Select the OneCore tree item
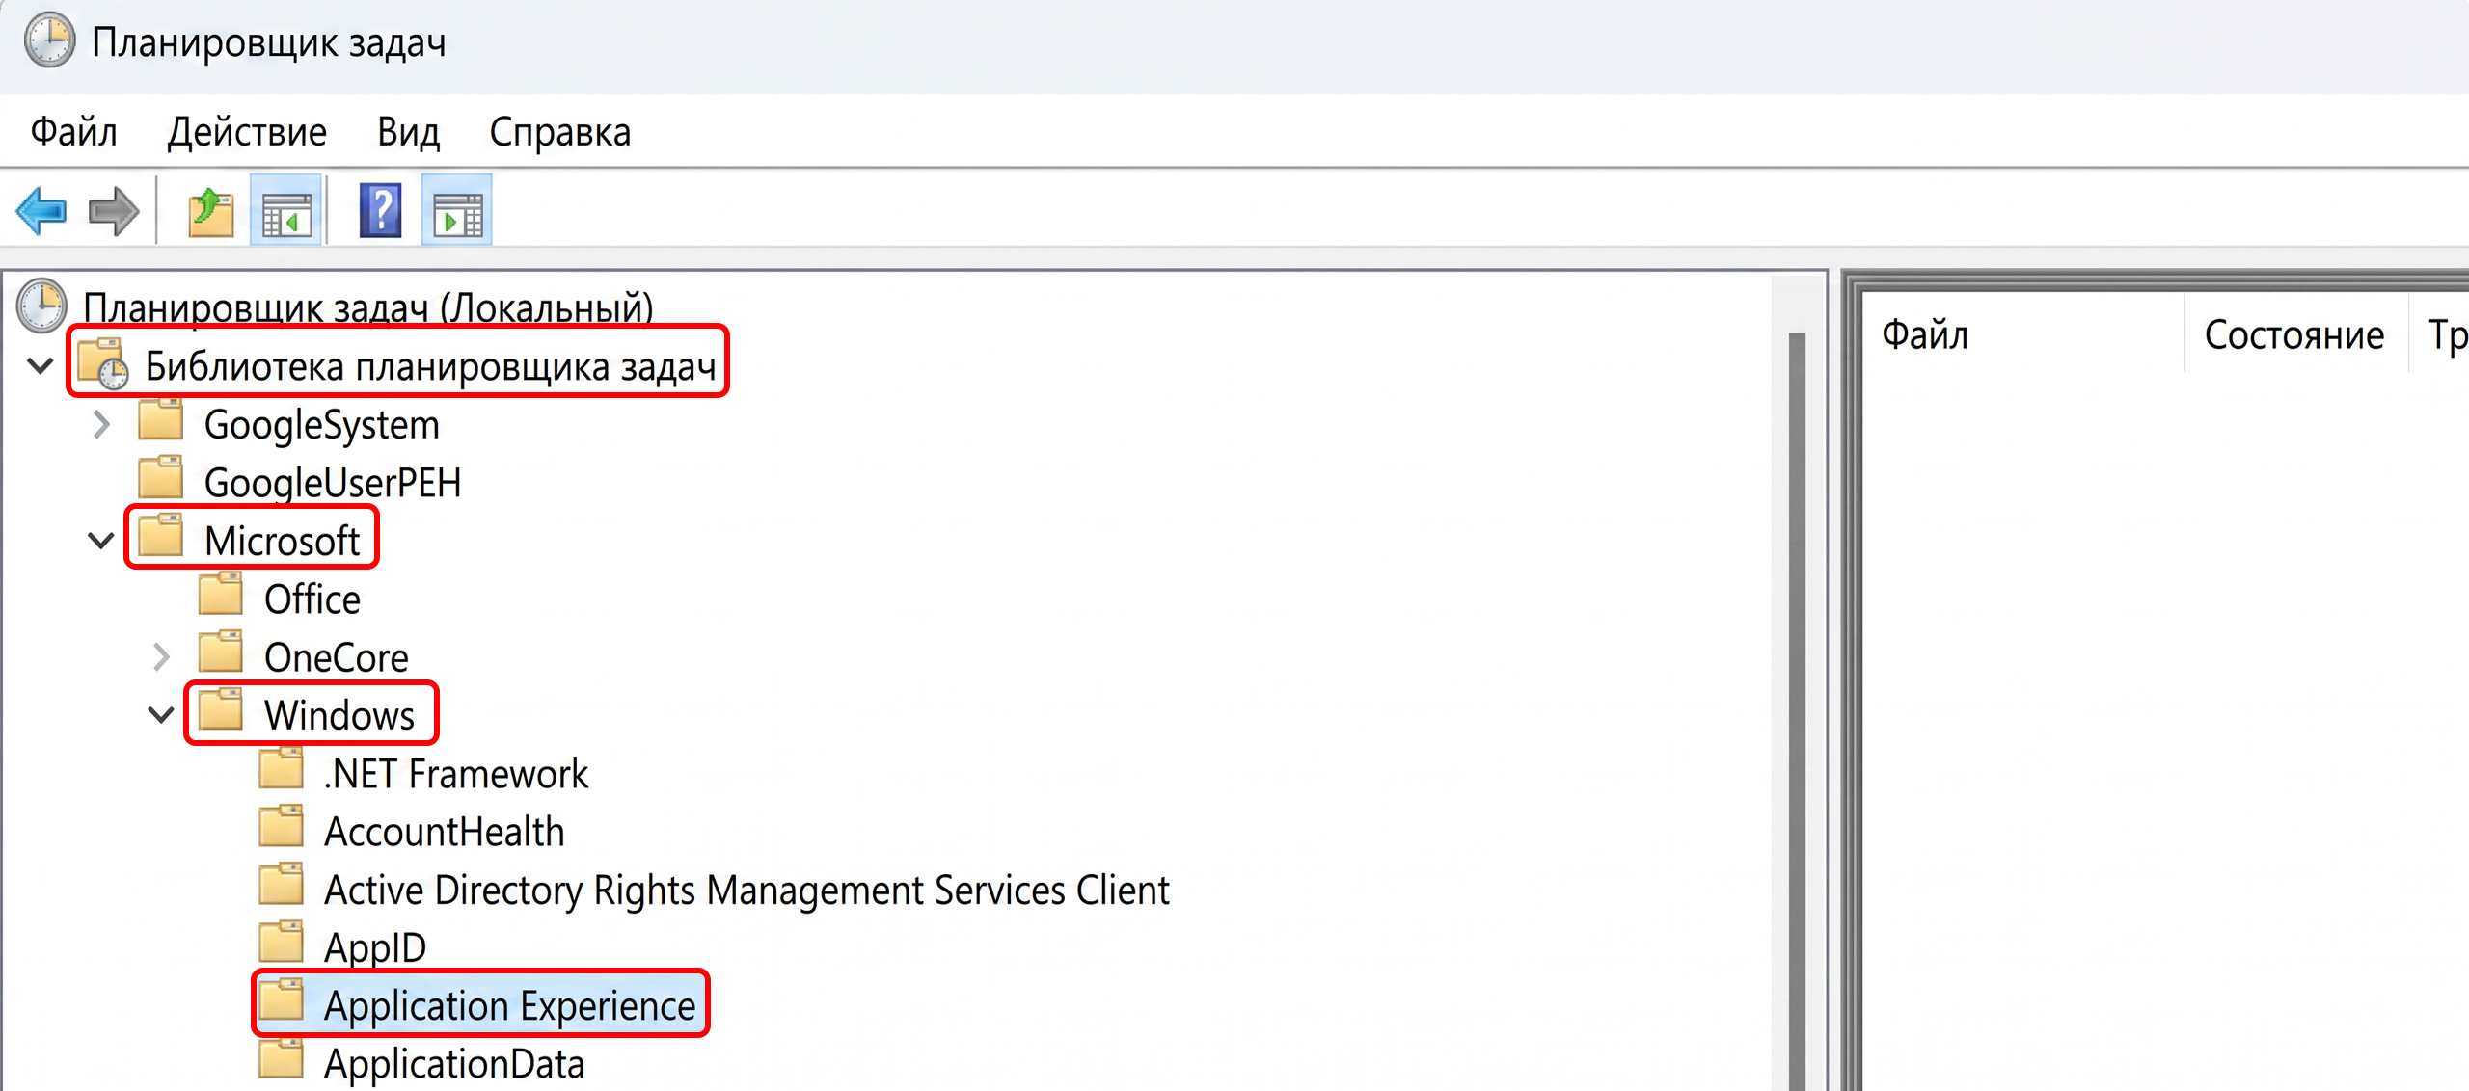 337,657
